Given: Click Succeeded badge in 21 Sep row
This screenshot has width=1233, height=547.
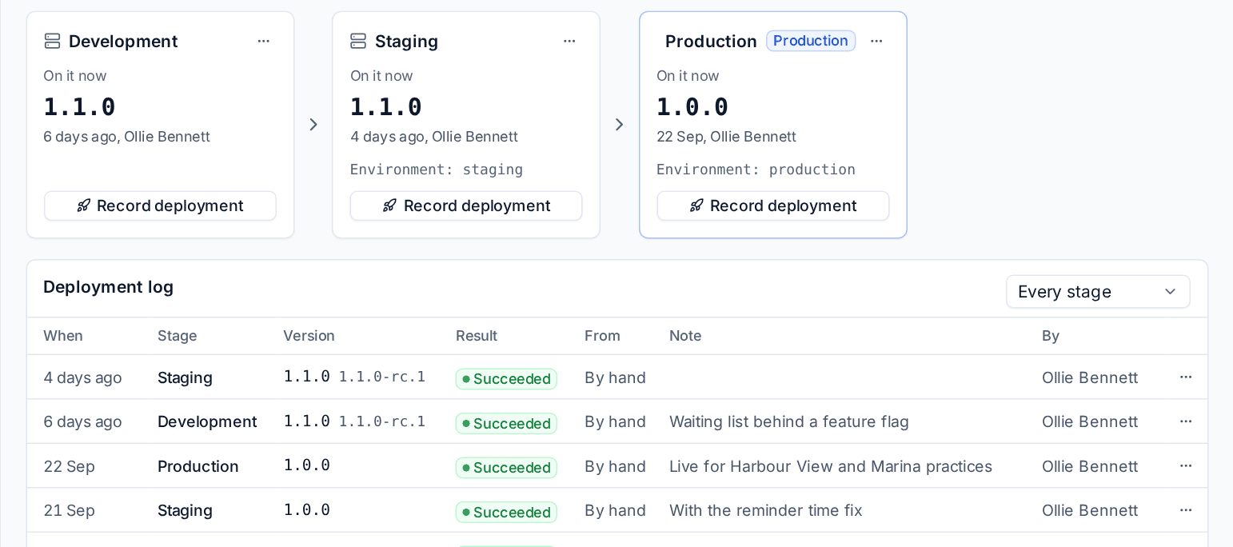Looking at the screenshot, I should (506, 512).
